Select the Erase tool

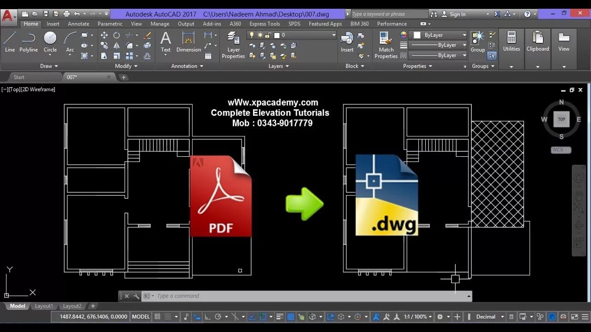coord(147,35)
